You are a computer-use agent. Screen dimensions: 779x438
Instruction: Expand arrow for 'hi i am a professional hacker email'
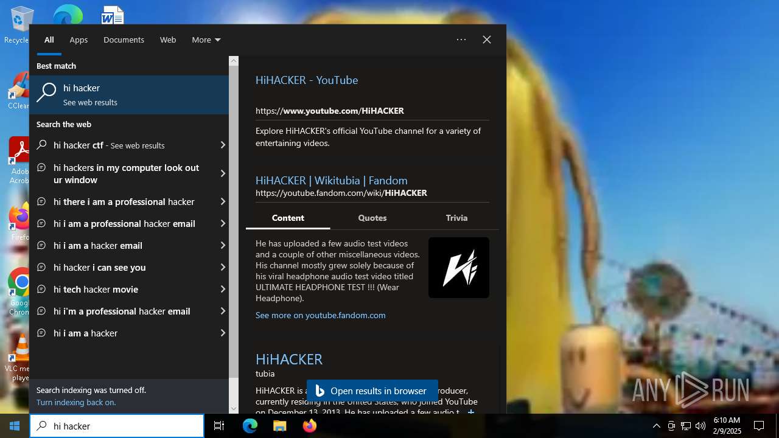[223, 223]
